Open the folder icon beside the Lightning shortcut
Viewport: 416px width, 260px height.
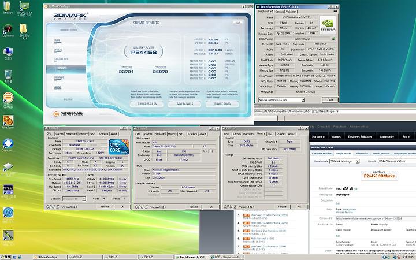click(24, 31)
